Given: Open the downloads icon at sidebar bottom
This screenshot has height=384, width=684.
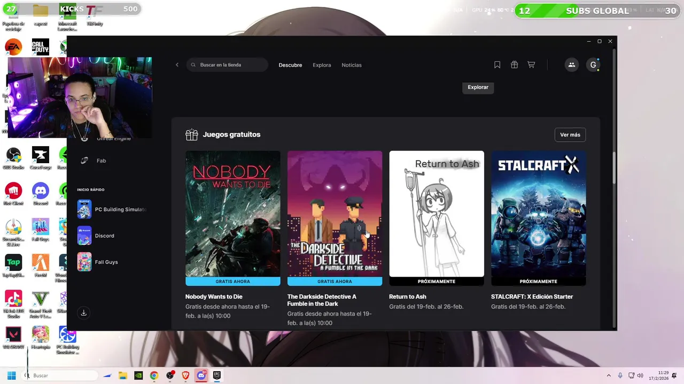Looking at the screenshot, I should click(x=83, y=313).
